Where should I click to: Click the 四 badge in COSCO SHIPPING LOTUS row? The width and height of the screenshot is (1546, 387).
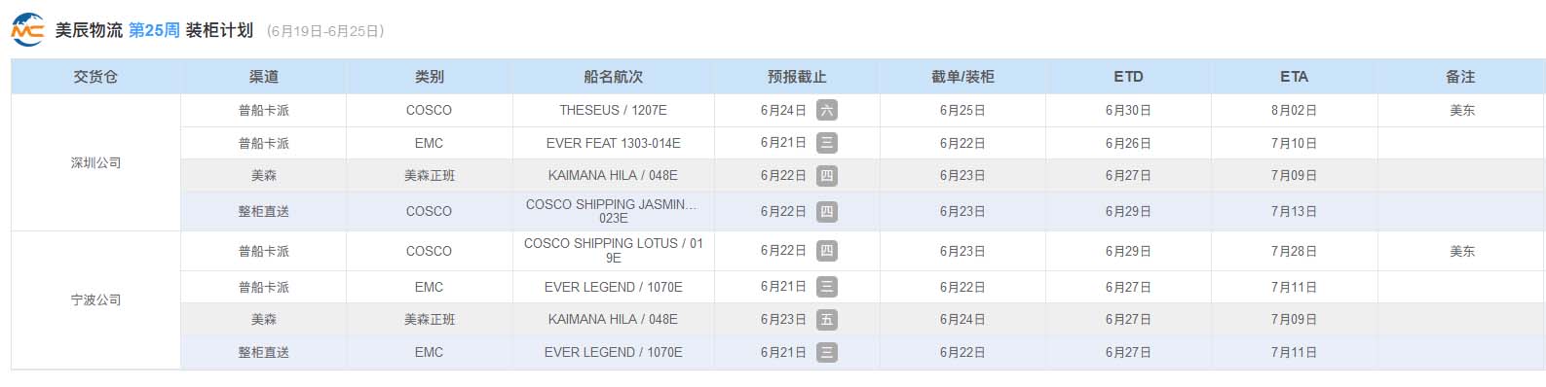pos(826,251)
